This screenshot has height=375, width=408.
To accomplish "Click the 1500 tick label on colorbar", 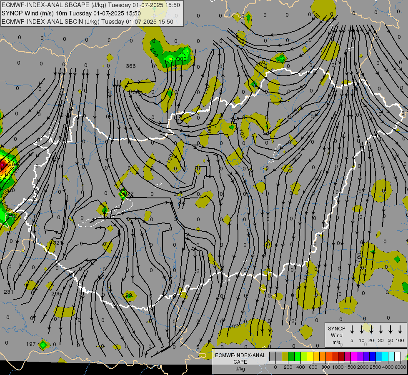I will click(350, 367).
